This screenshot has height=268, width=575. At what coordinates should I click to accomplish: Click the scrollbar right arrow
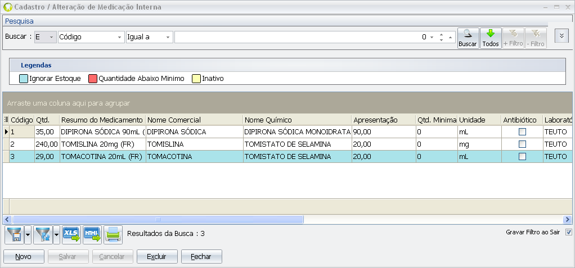(x=567, y=219)
